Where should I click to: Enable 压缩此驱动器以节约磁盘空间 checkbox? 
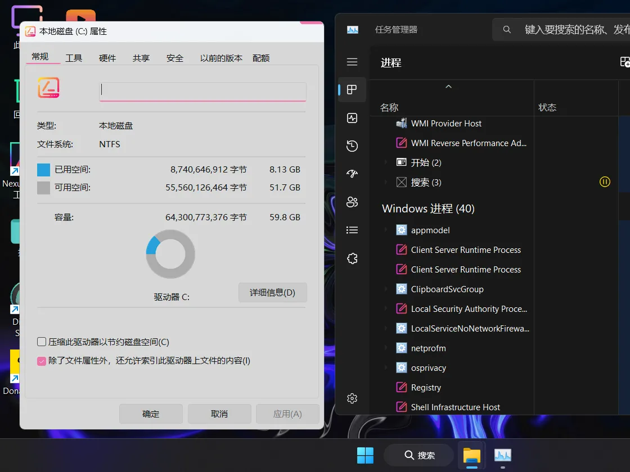coord(41,341)
